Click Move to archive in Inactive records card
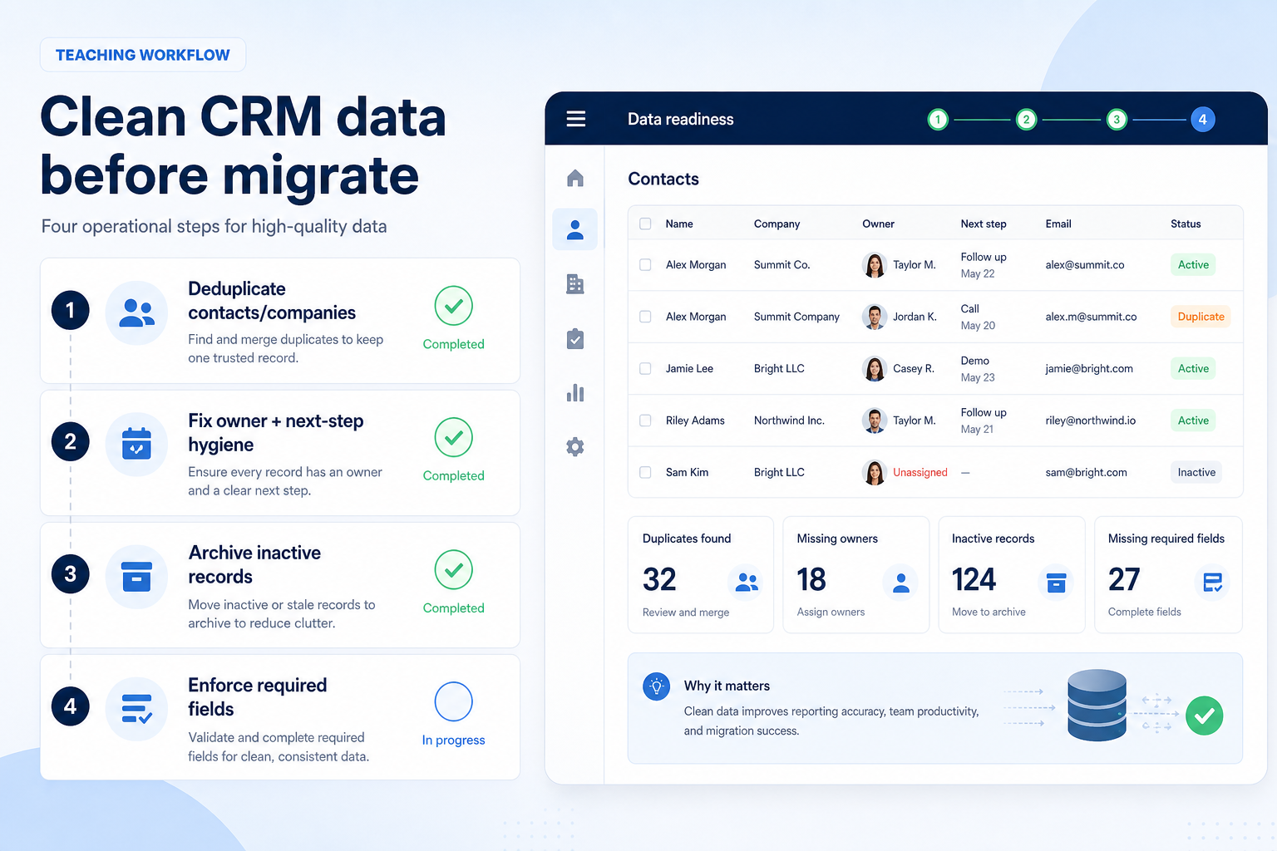 tap(989, 612)
